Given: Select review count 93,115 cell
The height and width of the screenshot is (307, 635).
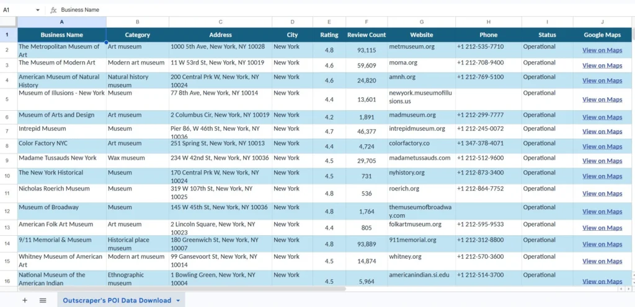Looking at the screenshot, I should (x=366, y=50).
